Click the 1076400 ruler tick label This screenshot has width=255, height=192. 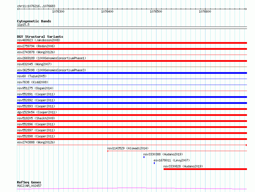click(107, 11)
